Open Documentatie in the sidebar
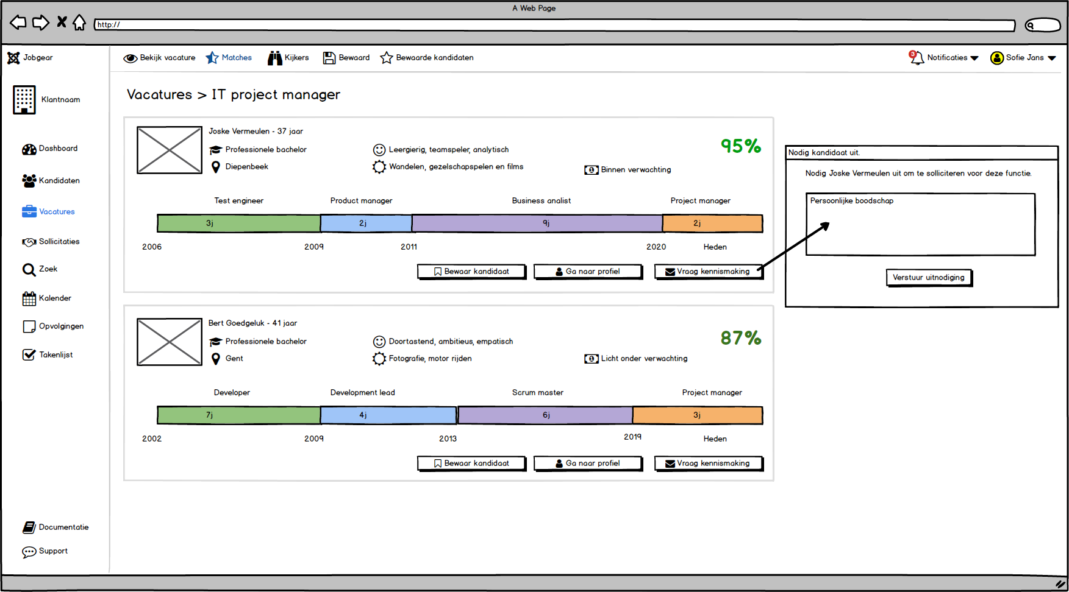Screen dimensions: 1069x592 tap(55, 527)
